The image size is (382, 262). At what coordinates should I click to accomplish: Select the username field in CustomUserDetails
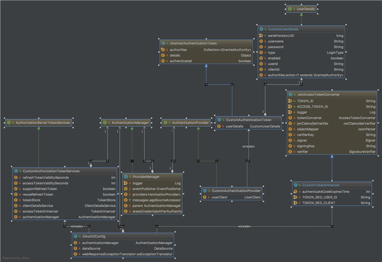pyautogui.click(x=301, y=42)
